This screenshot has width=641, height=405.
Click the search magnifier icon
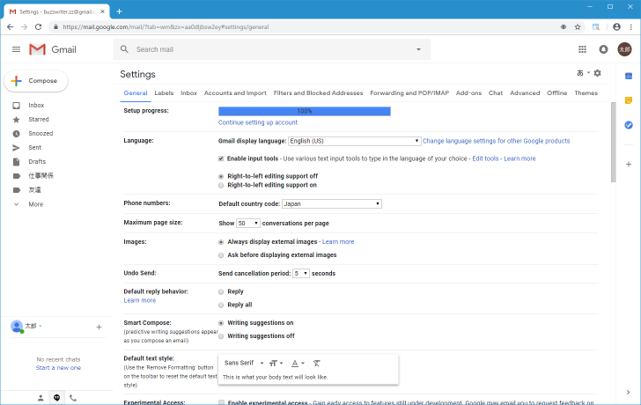click(x=124, y=49)
